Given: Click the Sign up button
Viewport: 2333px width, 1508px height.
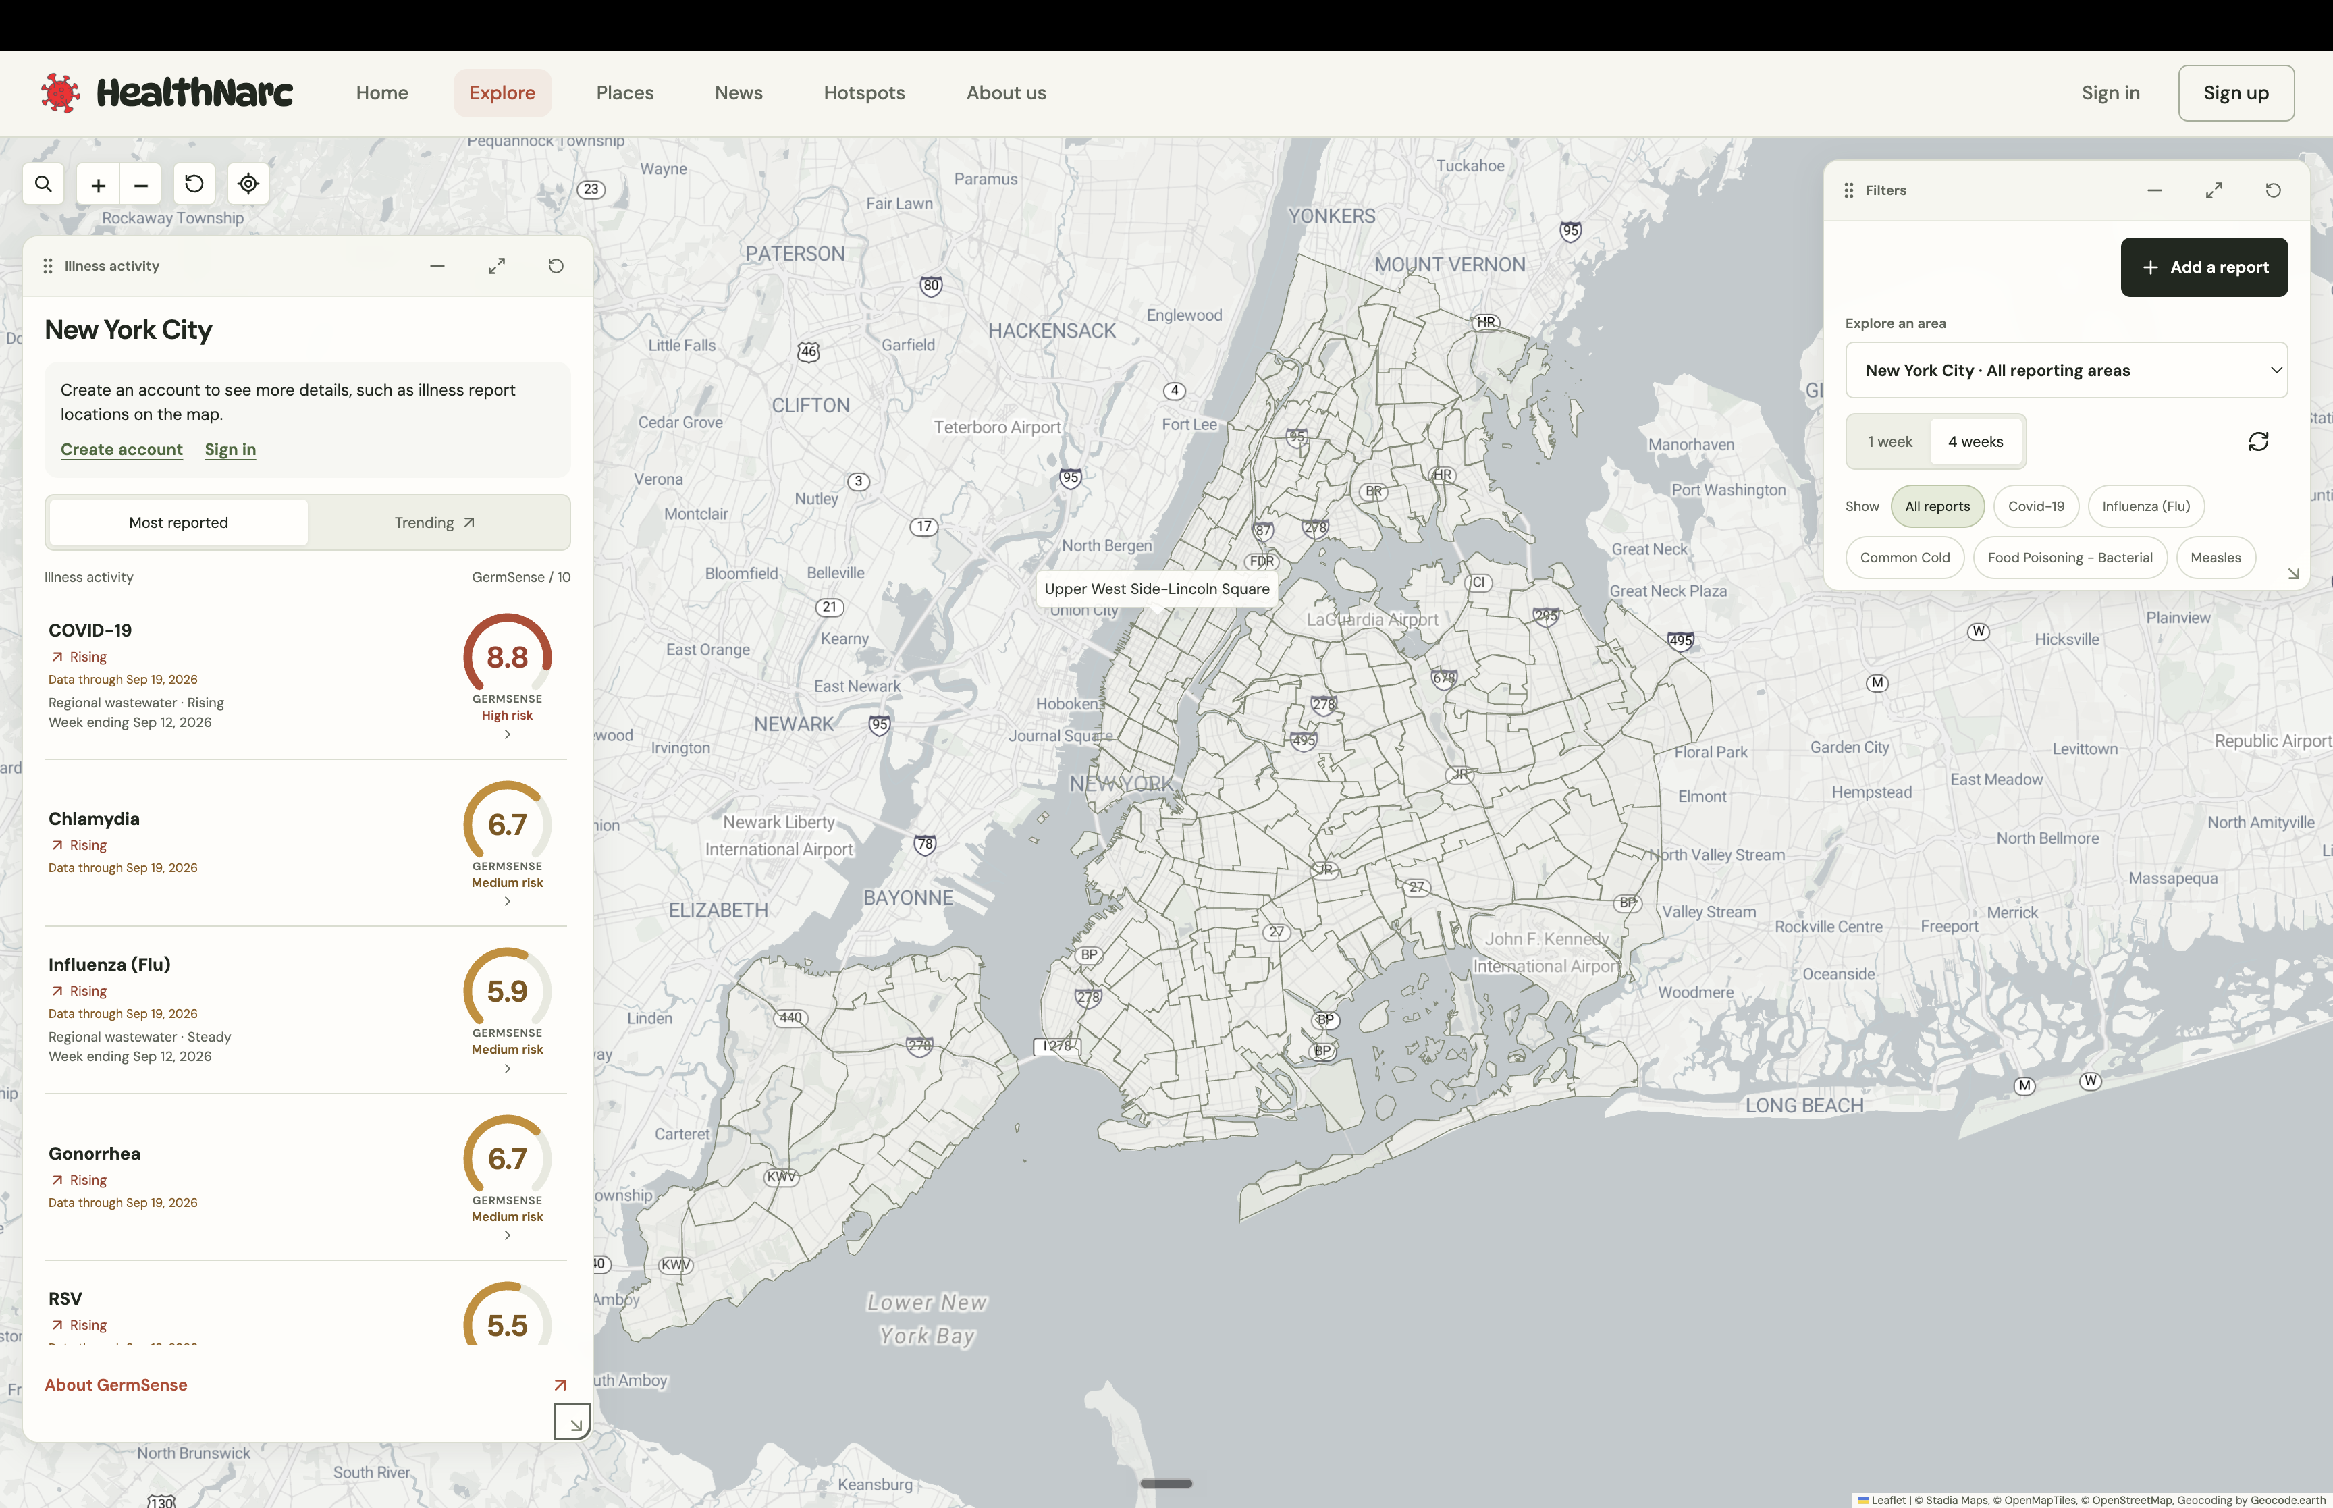Looking at the screenshot, I should click(2236, 93).
